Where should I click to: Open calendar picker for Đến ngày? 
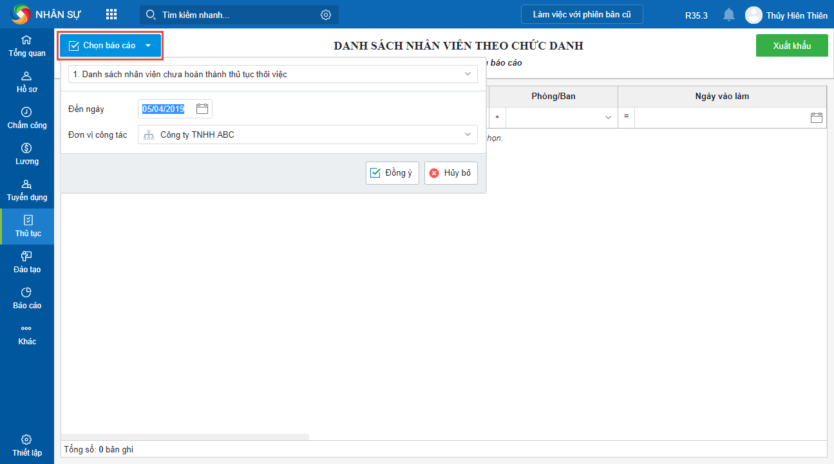coord(202,109)
